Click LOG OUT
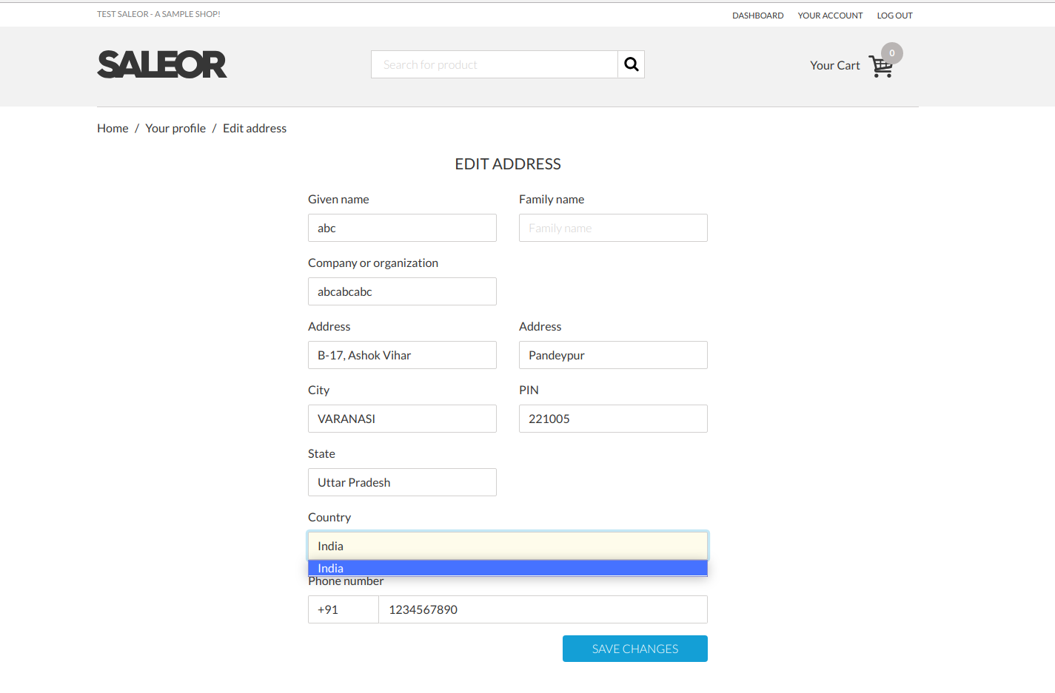This screenshot has width=1055, height=693. [894, 15]
